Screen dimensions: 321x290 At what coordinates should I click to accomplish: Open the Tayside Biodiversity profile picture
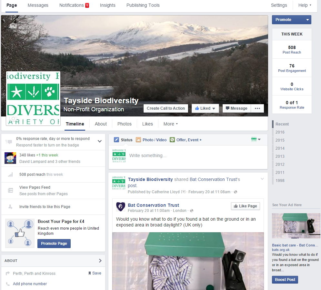click(33, 98)
